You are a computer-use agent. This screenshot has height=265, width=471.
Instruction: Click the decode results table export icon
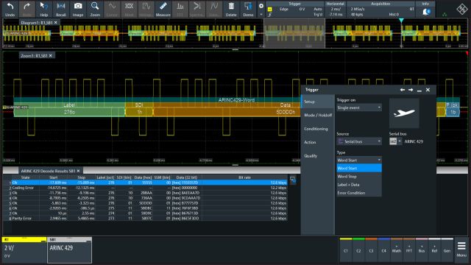293,180
